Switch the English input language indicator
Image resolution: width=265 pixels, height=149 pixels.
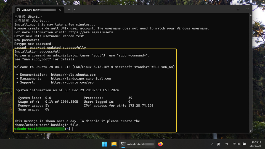pos(219,144)
